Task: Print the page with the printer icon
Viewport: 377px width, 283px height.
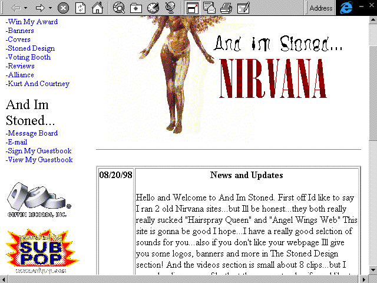Action: [x=226, y=8]
